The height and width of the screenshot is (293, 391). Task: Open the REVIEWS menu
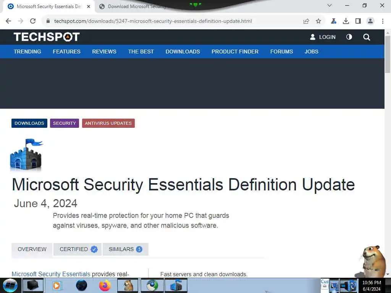coord(104,52)
